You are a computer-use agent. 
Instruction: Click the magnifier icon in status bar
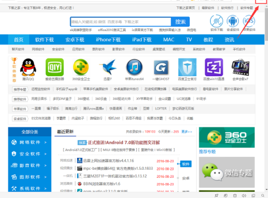[x=263, y=195]
